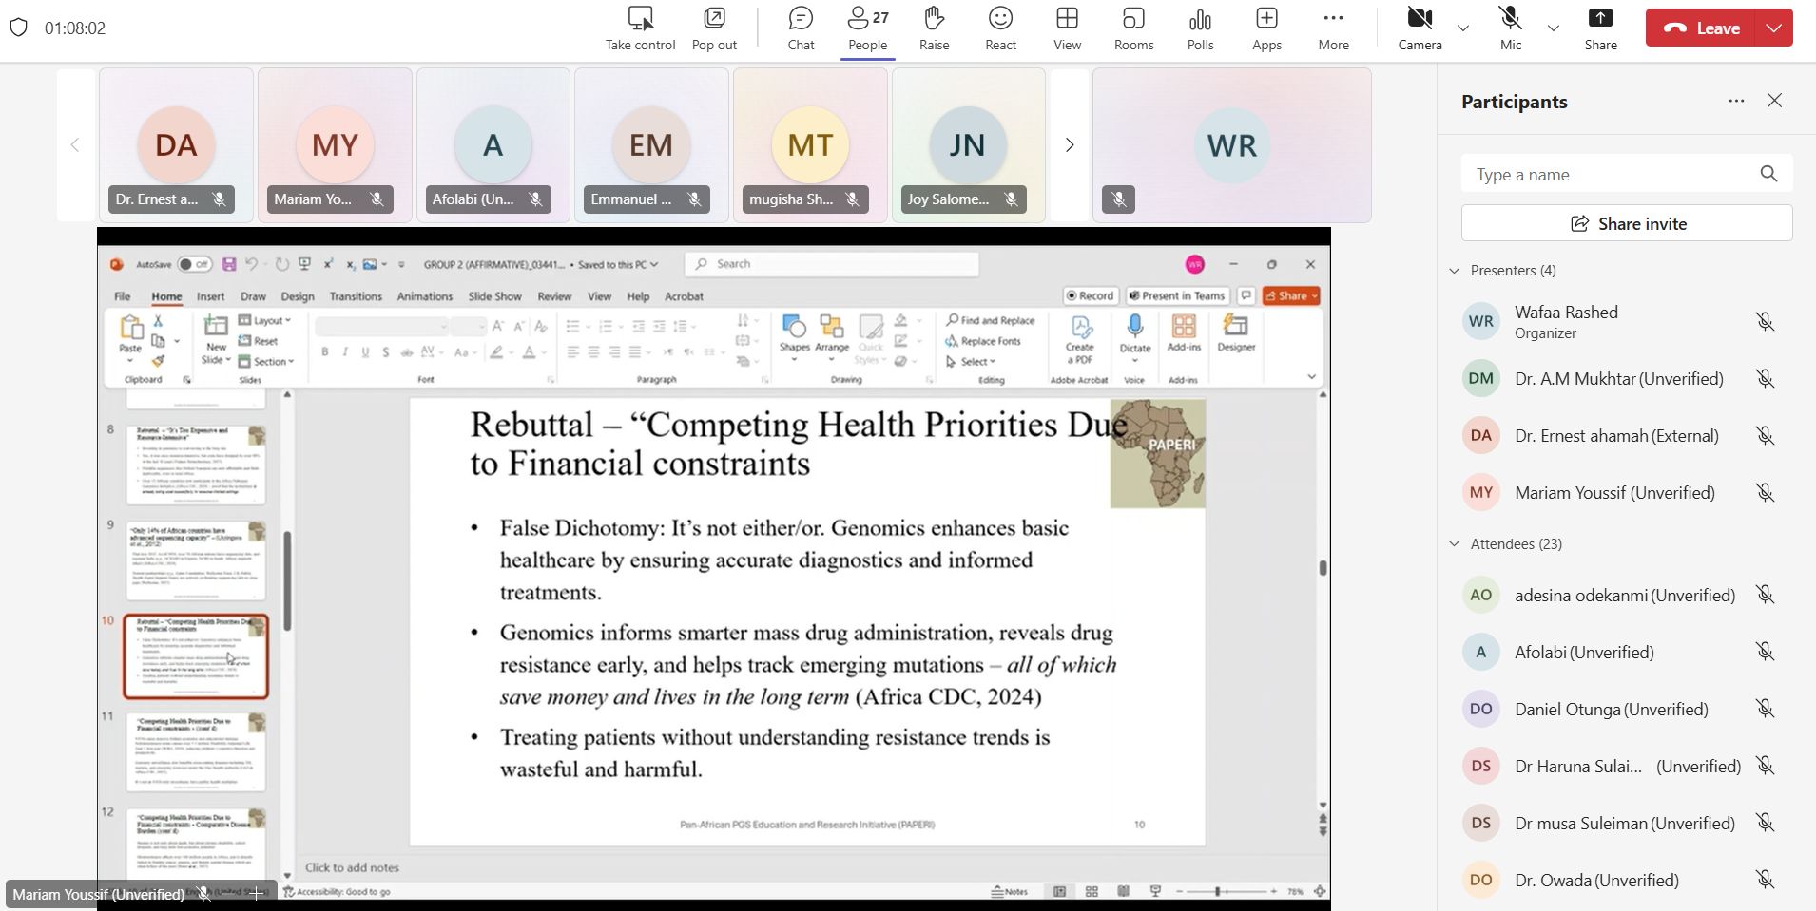Select slide 11 thumbnail
Viewport: 1816px width, 911px height.
[195, 752]
